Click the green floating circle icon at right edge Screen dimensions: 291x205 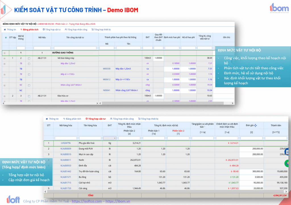click(x=288, y=163)
